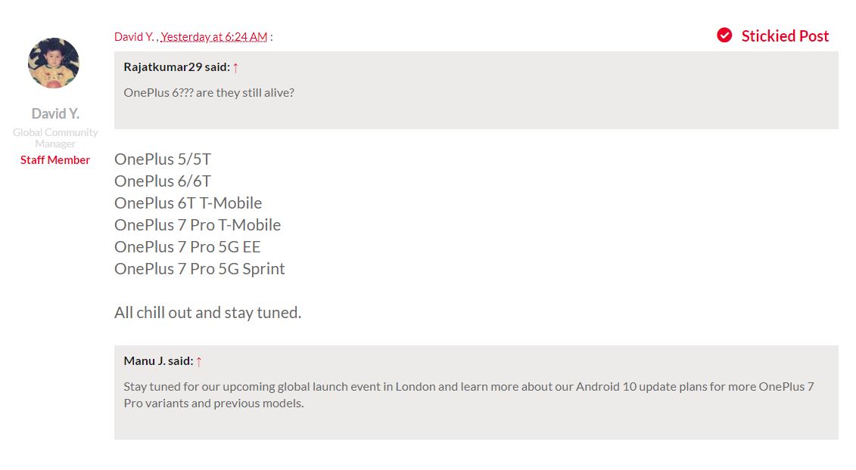856x470 pixels.
Task: Open the David Y. author link above post
Action: tap(134, 36)
